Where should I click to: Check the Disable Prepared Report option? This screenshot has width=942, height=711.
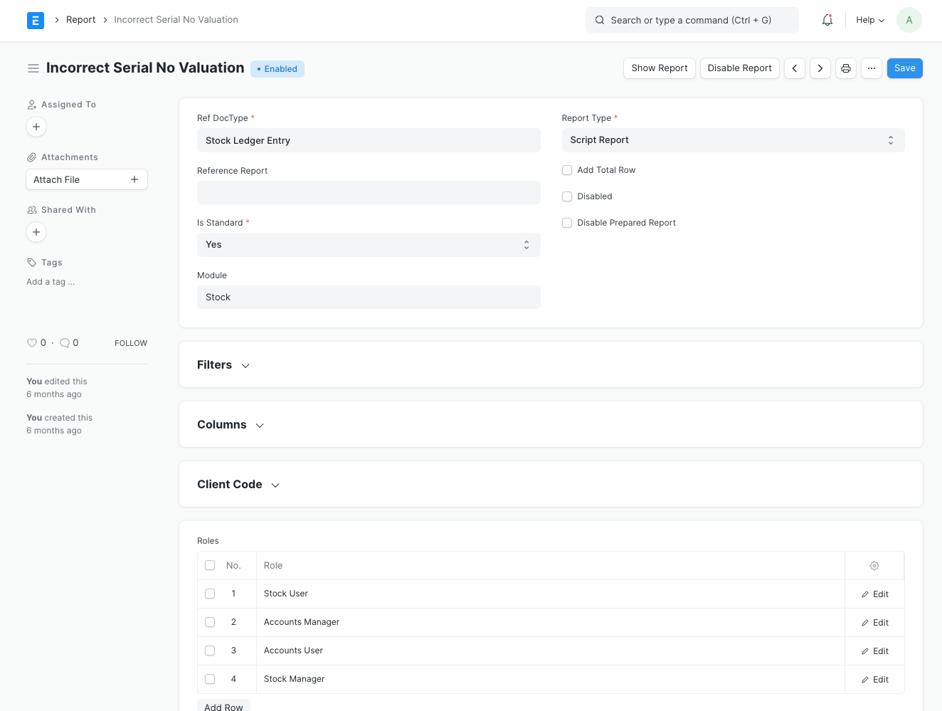pos(567,223)
